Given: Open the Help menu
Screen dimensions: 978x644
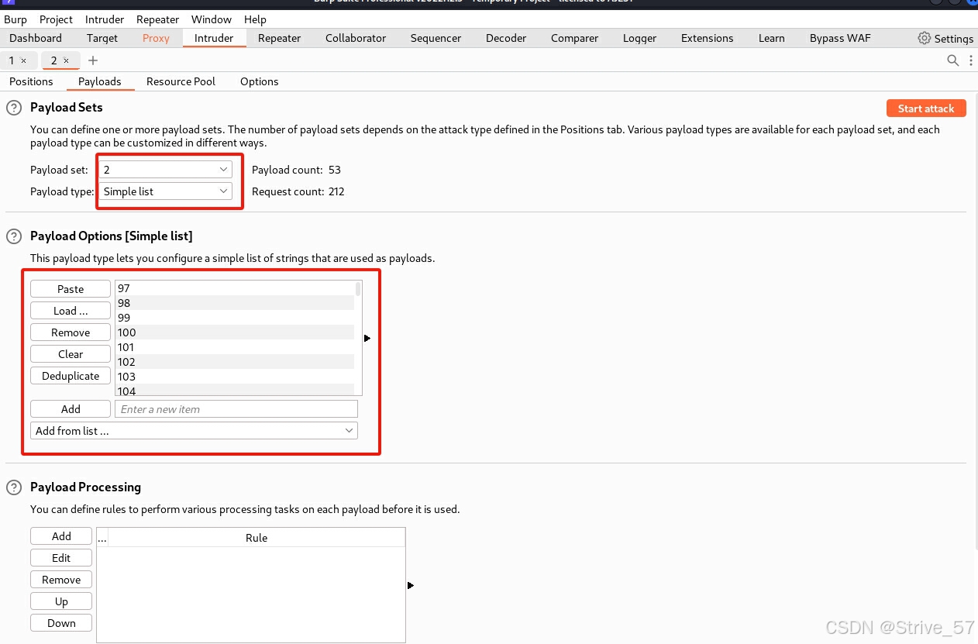Looking at the screenshot, I should pyautogui.click(x=255, y=19).
